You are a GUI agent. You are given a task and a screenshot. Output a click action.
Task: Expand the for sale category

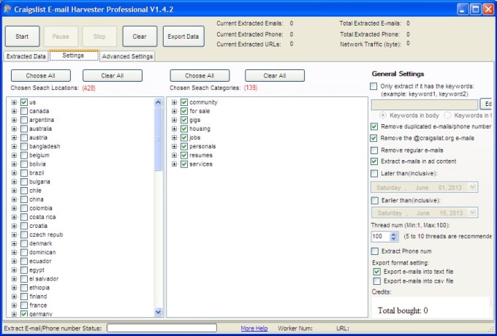pyautogui.click(x=175, y=111)
